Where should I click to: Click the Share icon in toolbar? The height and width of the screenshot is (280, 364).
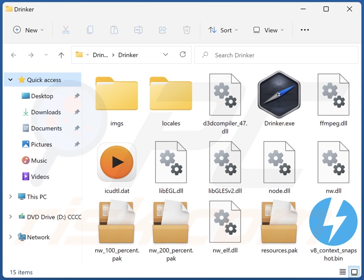pos(162,30)
